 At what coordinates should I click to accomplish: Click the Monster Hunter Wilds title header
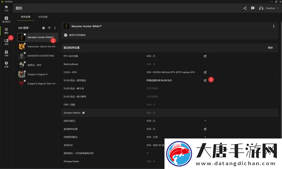pyautogui.click(x=86, y=26)
